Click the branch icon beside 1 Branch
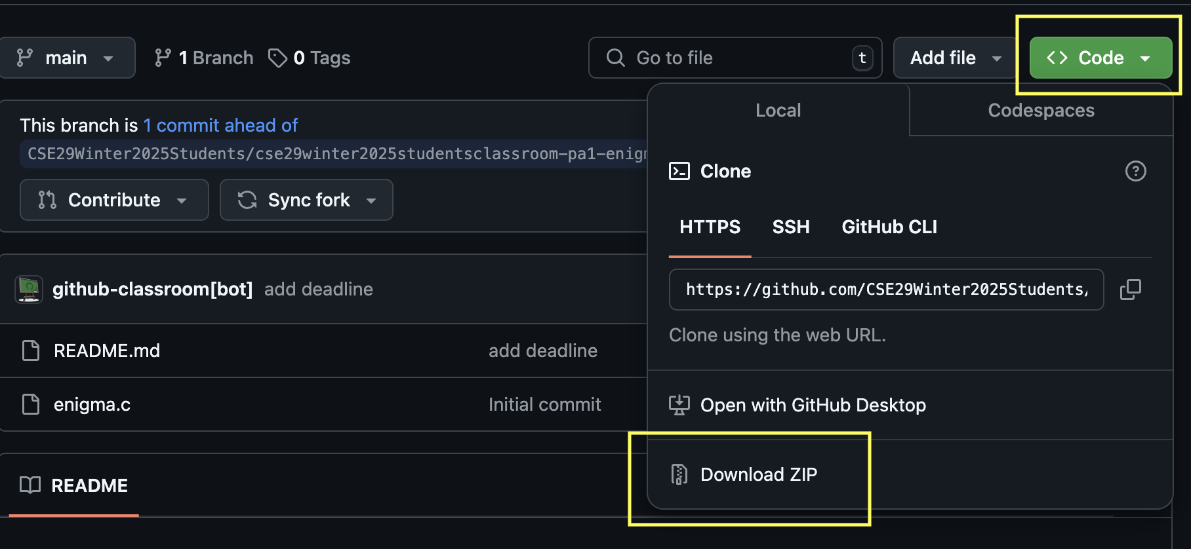This screenshot has width=1191, height=549. 163,58
